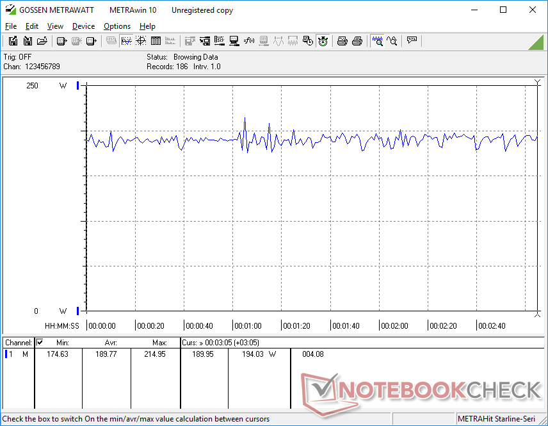Click the read device memory 'M' icon
This screenshot has width=548, height=426.
(91, 41)
